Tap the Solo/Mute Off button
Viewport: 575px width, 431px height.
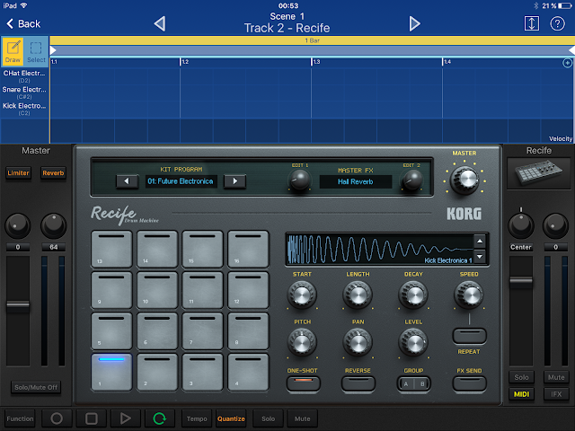point(36,387)
